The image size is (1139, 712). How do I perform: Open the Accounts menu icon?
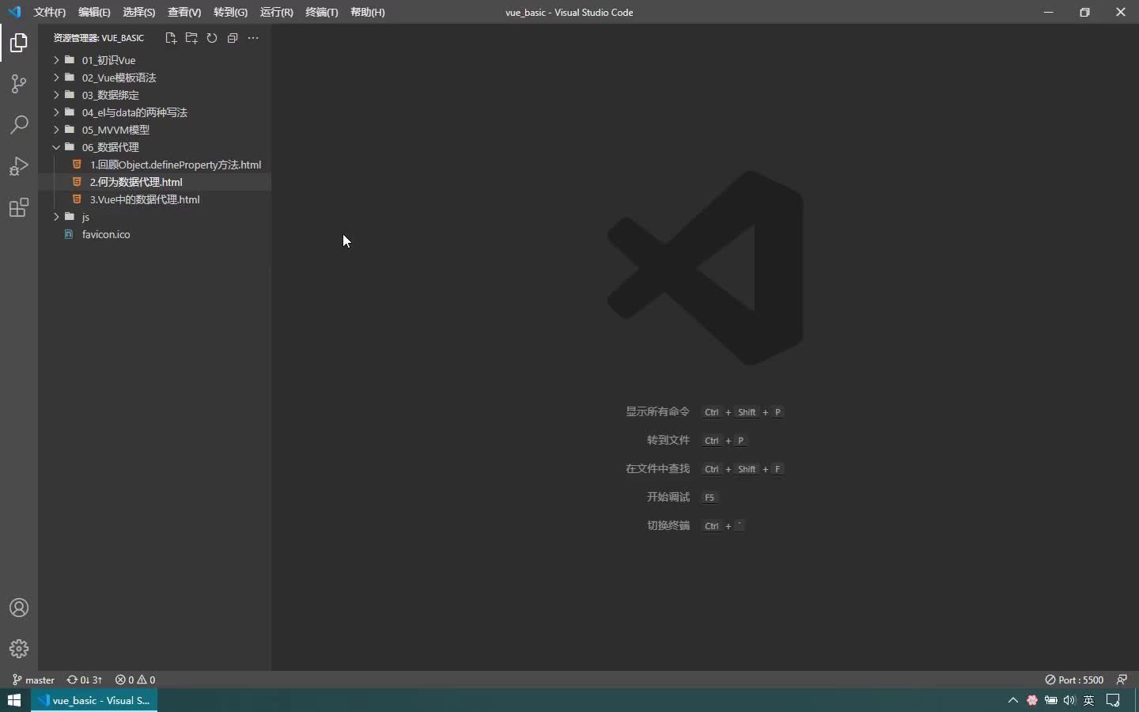point(19,608)
